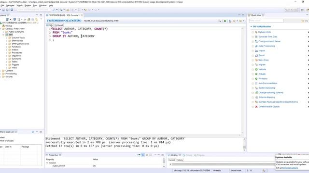Click the red Delete Inactive Objects icon
Image resolution: width=309 pixels, height=173 pixels.
tap(256, 107)
